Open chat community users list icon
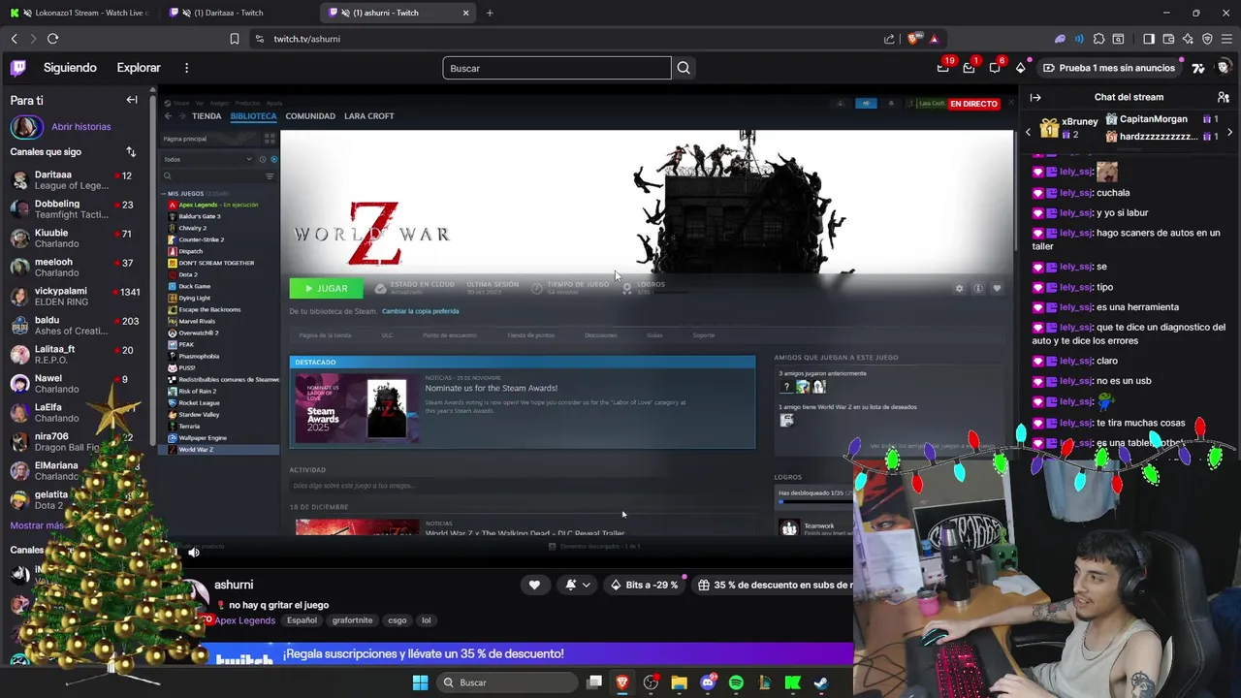 [1224, 97]
